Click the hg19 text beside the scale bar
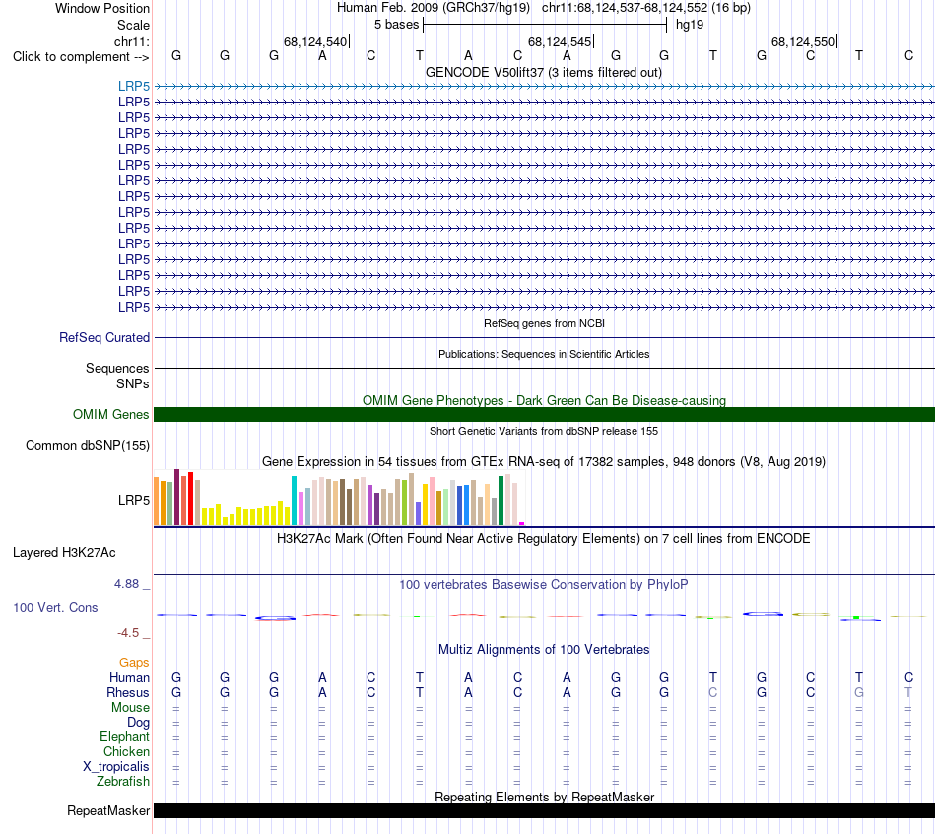The height and width of the screenshot is (834, 936). pyautogui.click(x=690, y=25)
